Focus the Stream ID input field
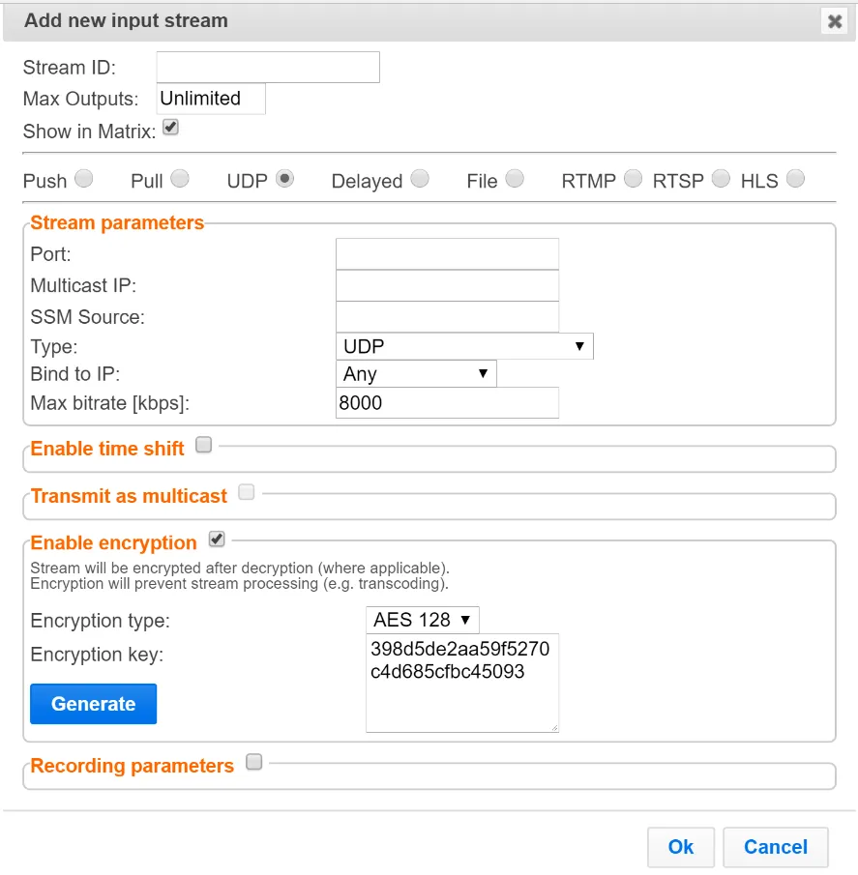The height and width of the screenshot is (875, 858). click(268, 67)
